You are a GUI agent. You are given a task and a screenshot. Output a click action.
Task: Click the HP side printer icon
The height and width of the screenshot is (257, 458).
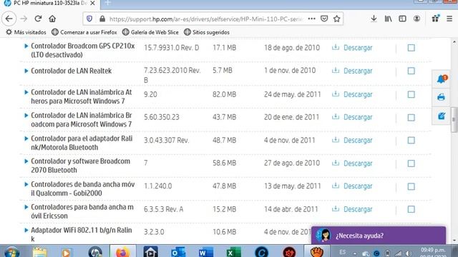point(442,97)
